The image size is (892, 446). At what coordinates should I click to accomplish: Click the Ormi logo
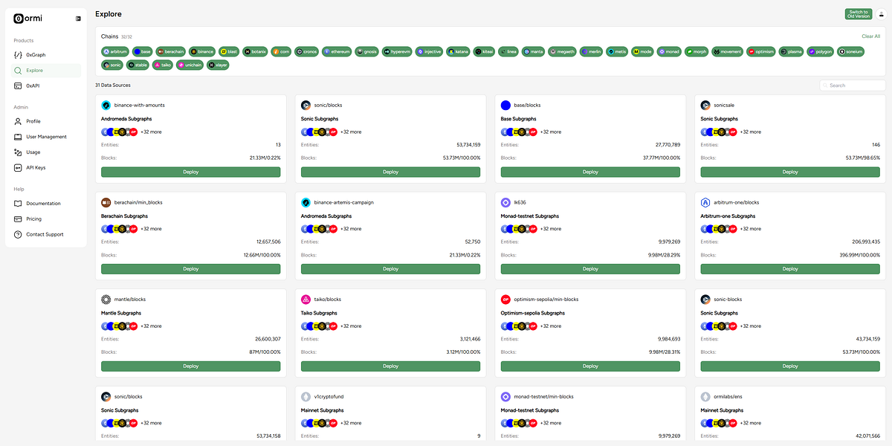coord(28,19)
